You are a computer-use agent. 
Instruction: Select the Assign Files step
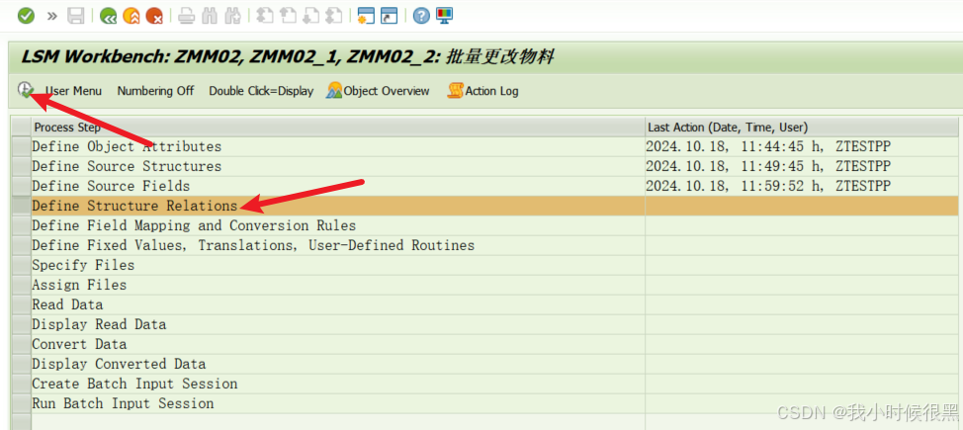tap(338, 285)
